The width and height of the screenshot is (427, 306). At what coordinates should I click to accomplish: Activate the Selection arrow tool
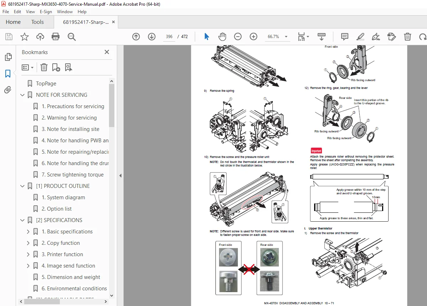(207, 36)
